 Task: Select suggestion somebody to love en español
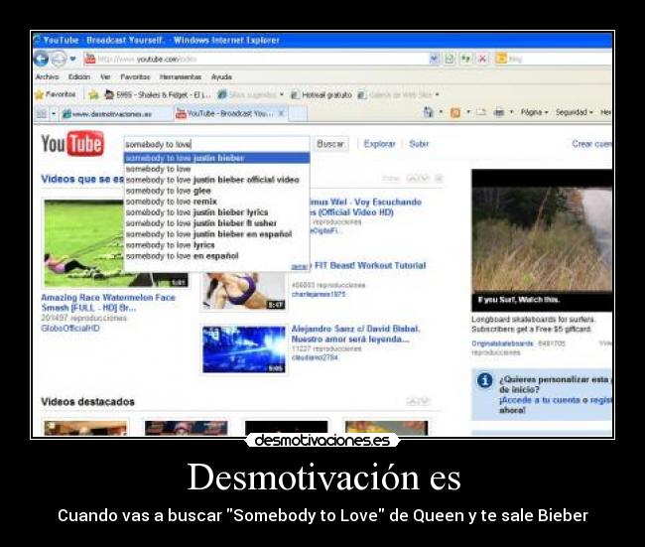(216, 256)
